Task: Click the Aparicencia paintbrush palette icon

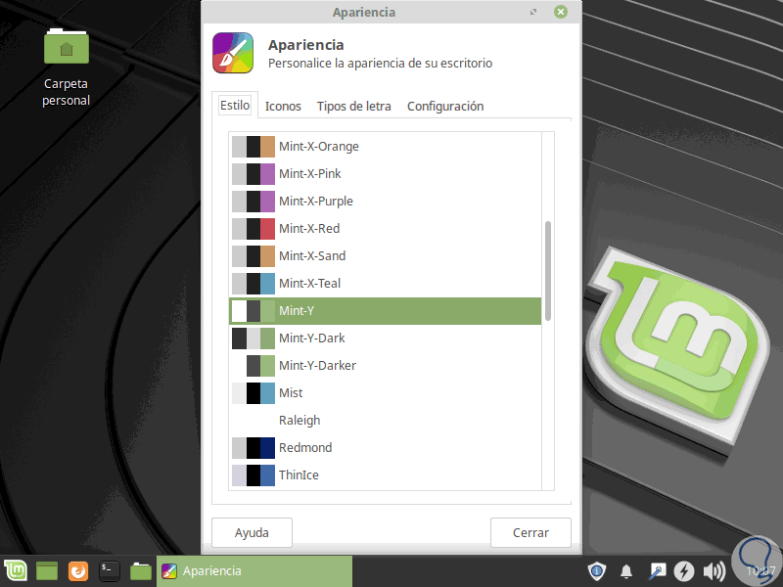Action: pos(232,53)
